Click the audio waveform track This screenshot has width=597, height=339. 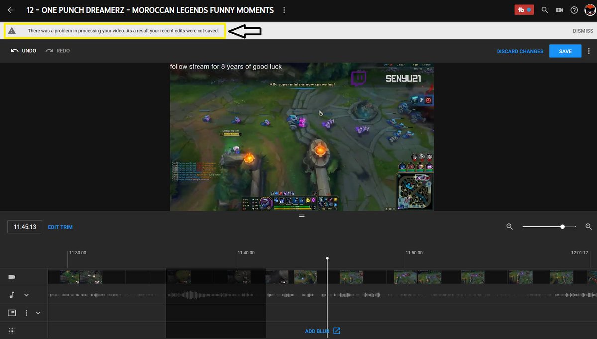pos(322,295)
